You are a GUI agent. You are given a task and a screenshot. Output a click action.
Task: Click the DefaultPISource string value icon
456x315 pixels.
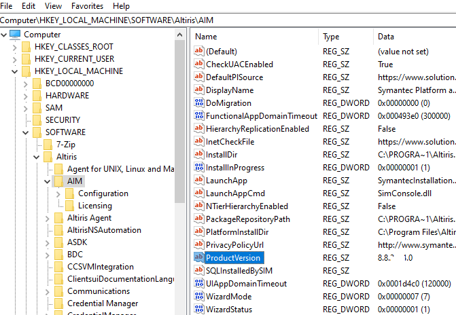(x=199, y=77)
